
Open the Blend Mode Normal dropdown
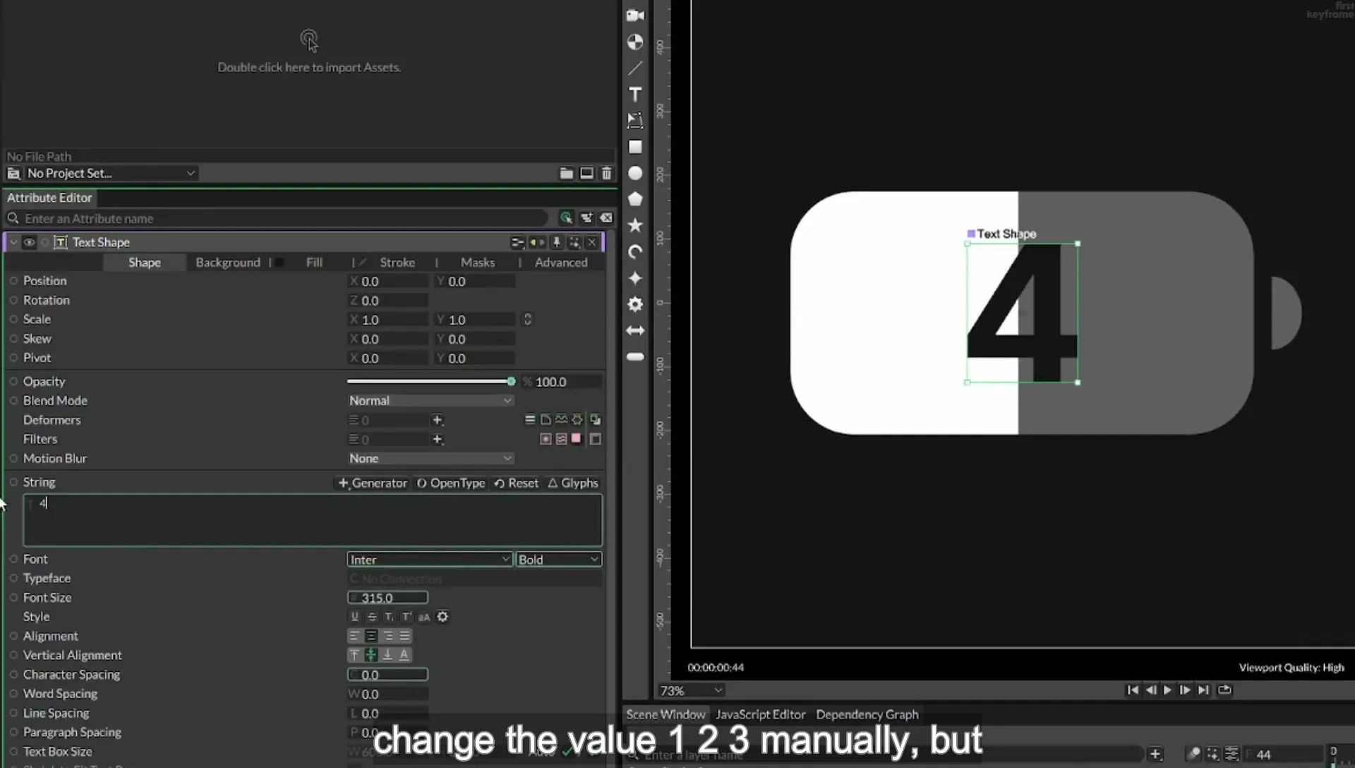point(430,400)
